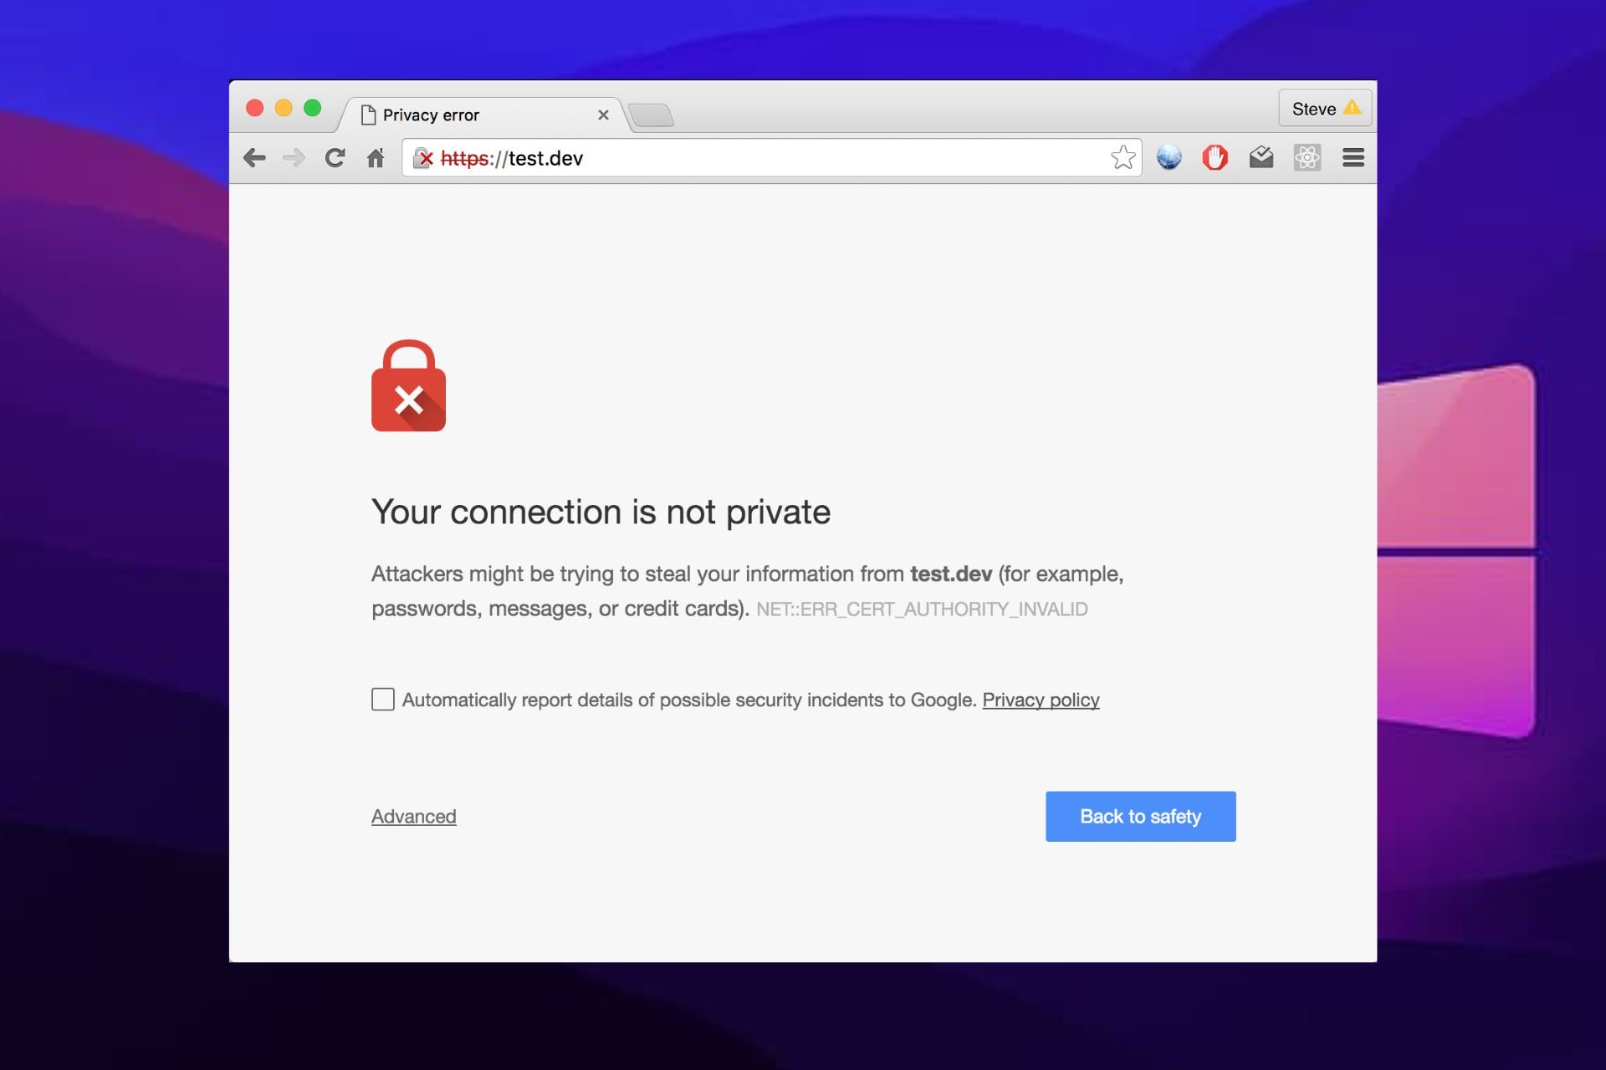Open the Privacy policy link

(1041, 700)
